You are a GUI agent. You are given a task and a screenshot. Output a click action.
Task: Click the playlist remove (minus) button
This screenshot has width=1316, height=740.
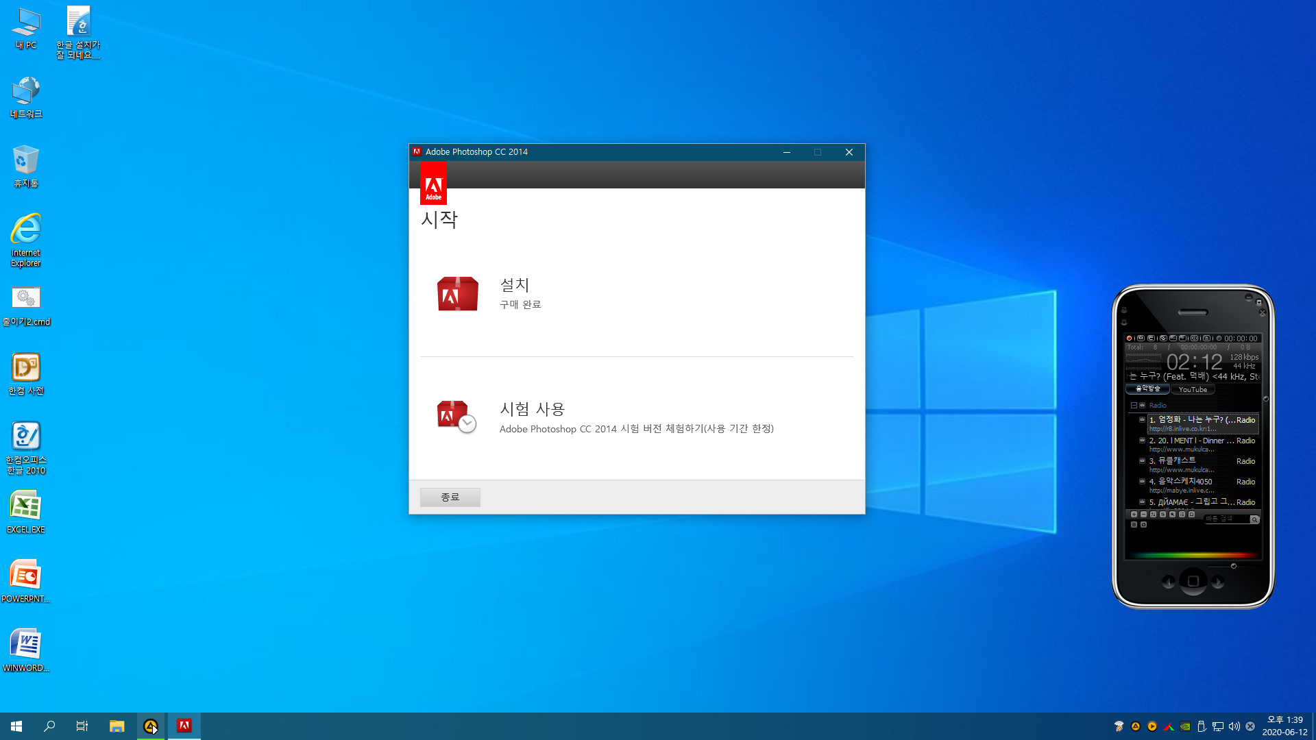[x=1143, y=514]
